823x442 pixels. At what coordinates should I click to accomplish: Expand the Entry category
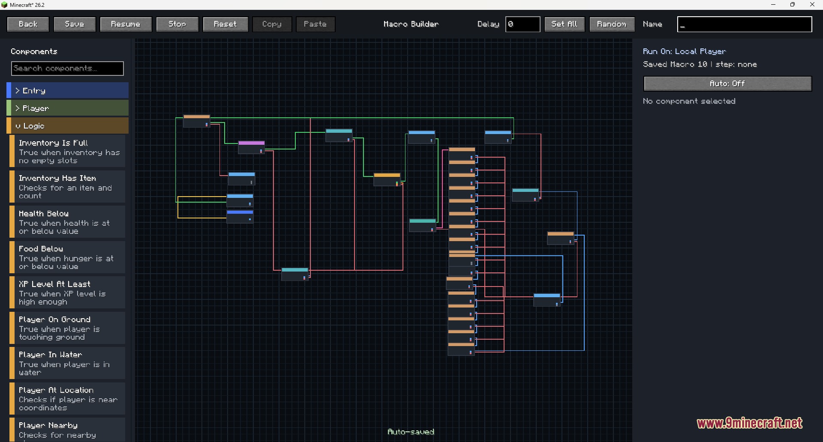point(68,90)
